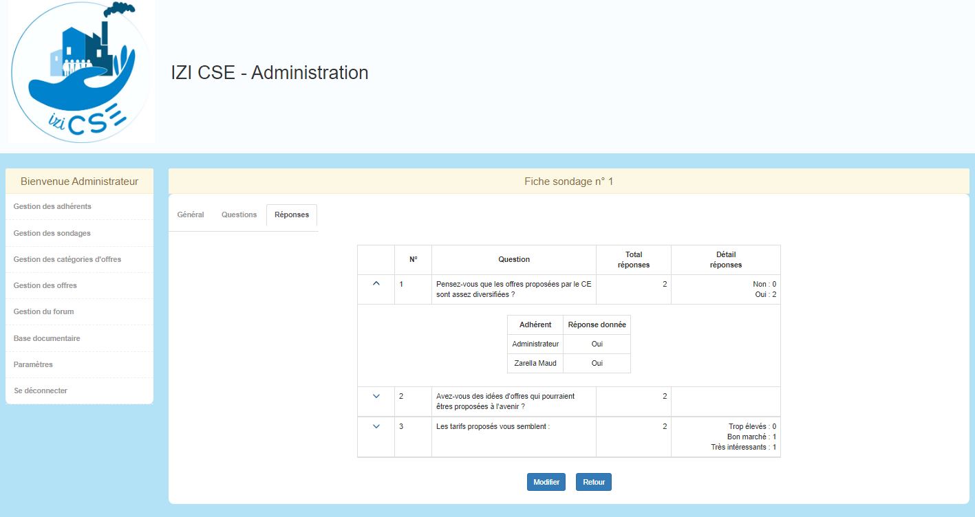975x517 pixels.
Task: Expand question 3 response details
Action: pos(376,426)
